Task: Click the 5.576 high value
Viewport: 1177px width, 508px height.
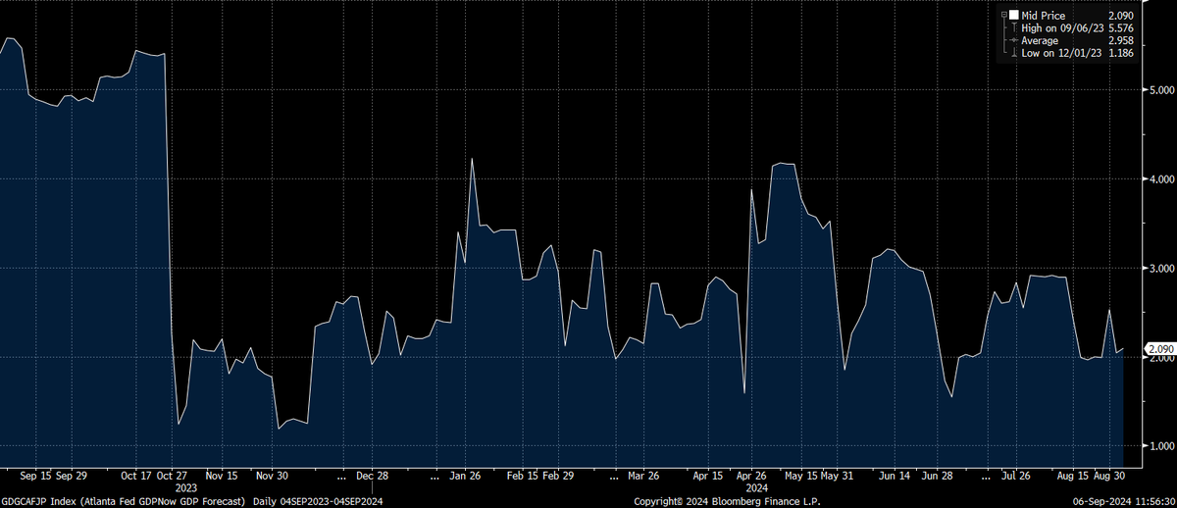Action: click(x=1121, y=28)
